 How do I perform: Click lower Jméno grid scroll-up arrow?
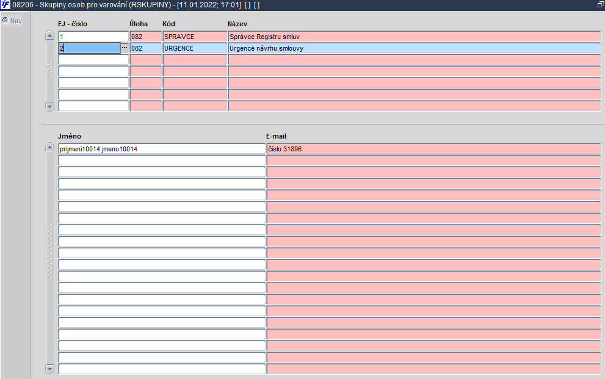50,148
